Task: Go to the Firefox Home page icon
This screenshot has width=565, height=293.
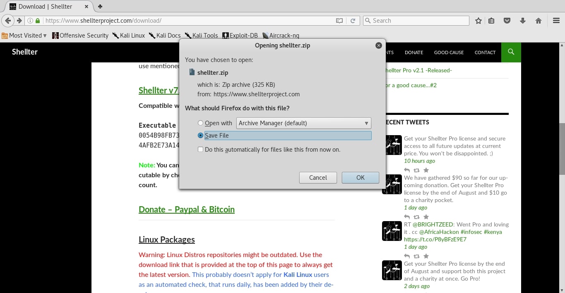Action: click(x=539, y=21)
